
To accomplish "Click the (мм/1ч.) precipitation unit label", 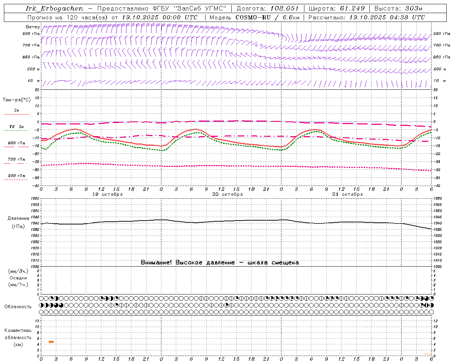I will point(18,285).
